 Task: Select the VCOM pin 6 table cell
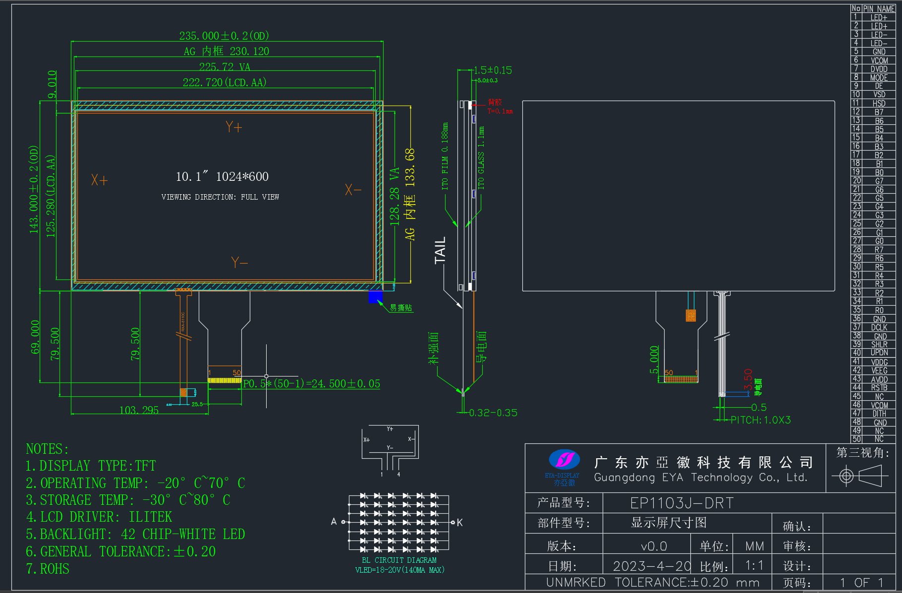(879, 60)
